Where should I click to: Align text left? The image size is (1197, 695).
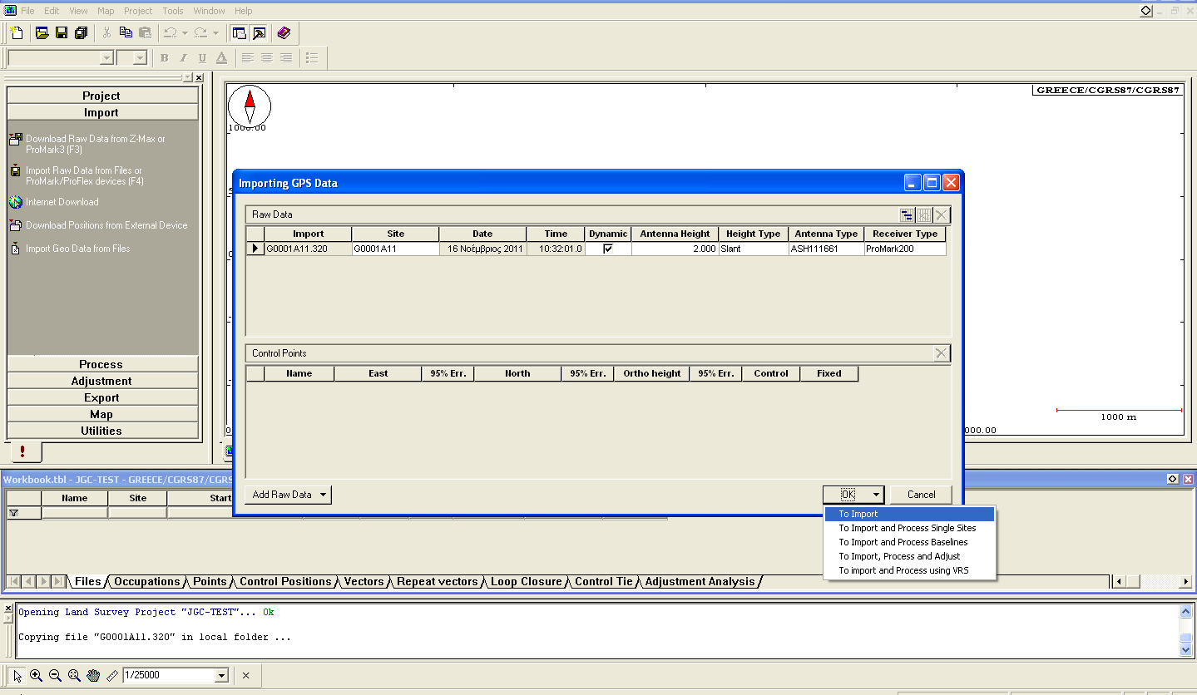click(247, 58)
